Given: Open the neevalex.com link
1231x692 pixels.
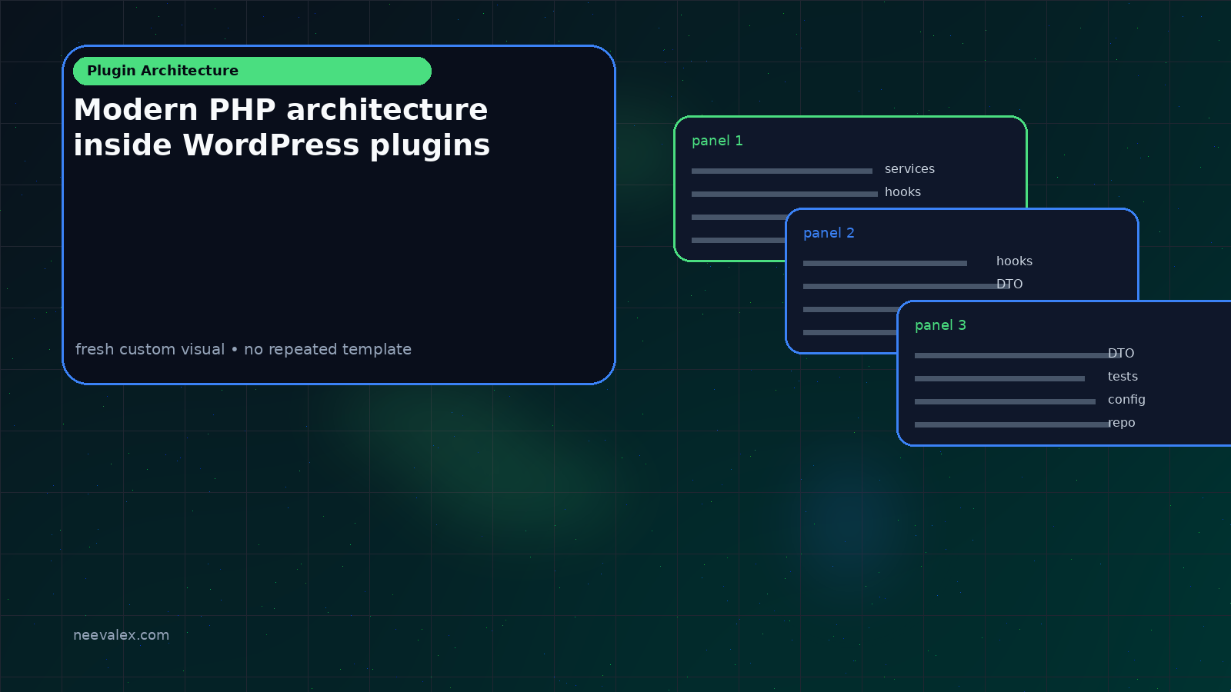Looking at the screenshot, I should 121,635.
